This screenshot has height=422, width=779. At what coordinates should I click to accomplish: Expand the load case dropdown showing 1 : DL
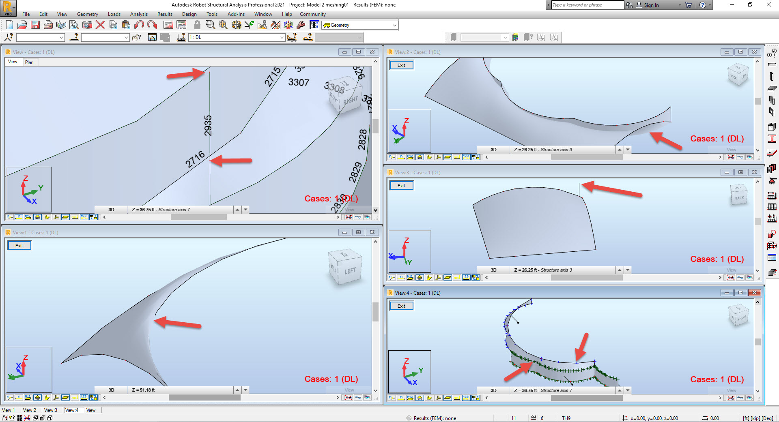282,37
